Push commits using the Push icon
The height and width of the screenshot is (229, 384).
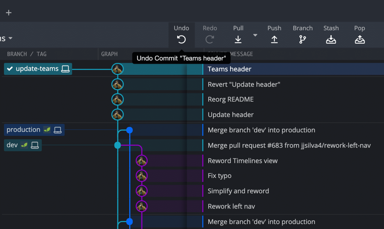click(x=274, y=39)
